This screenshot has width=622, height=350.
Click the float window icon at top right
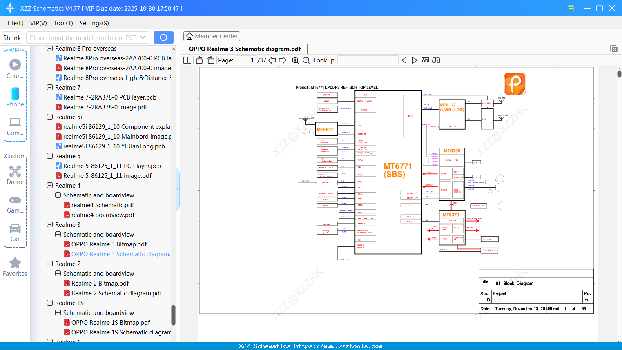[x=614, y=49]
